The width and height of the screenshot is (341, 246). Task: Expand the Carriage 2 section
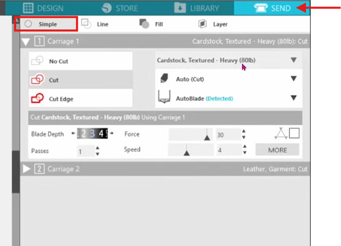point(26,169)
